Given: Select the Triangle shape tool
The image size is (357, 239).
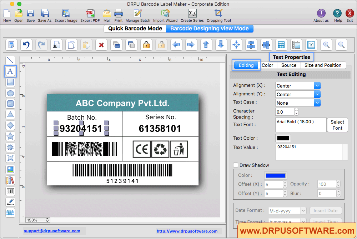Looking at the screenshot, I should point(10,115).
